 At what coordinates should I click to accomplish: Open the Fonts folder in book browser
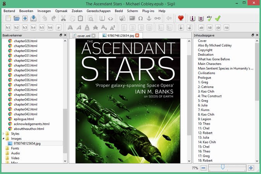[x=15, y=148]
